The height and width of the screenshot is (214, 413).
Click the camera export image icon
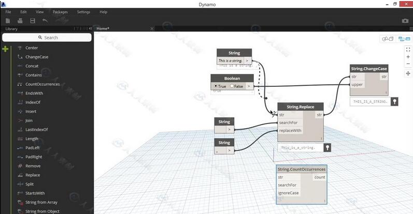point(405,21)
